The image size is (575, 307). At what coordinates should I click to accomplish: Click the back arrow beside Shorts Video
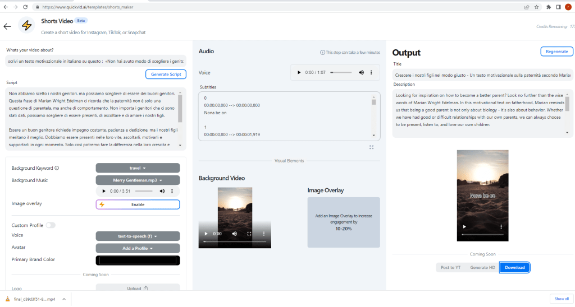click(7, 26)
